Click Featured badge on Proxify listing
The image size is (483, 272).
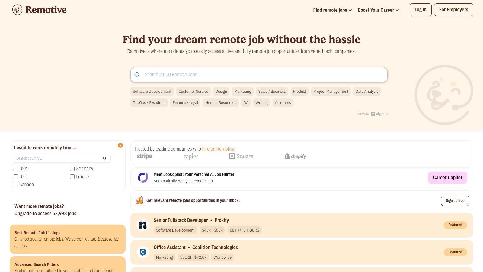tap(455, 225)
